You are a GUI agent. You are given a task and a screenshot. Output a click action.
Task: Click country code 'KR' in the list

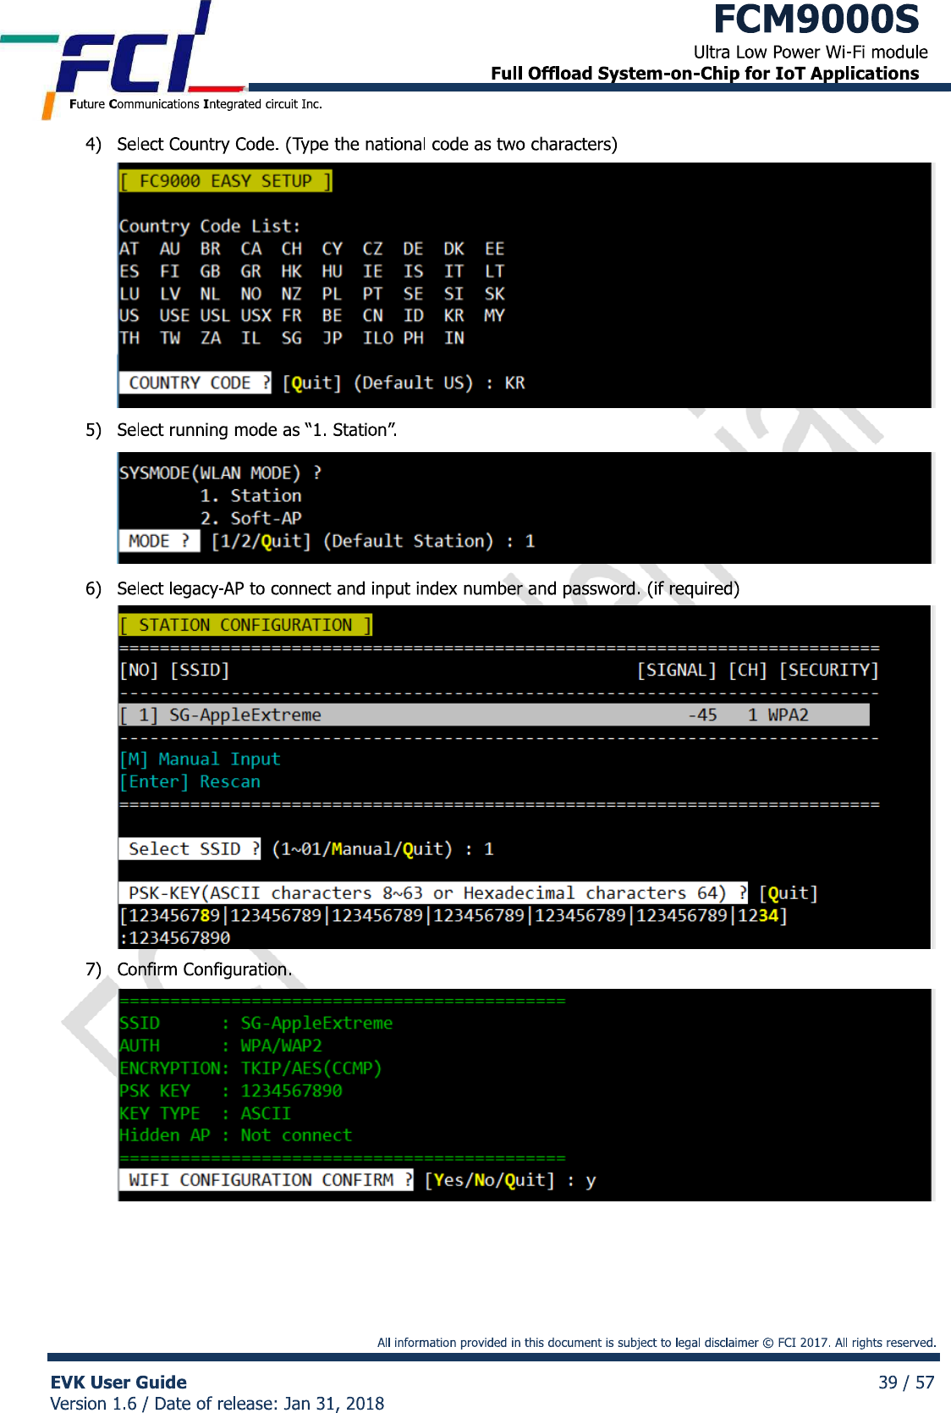pos(454,316)
